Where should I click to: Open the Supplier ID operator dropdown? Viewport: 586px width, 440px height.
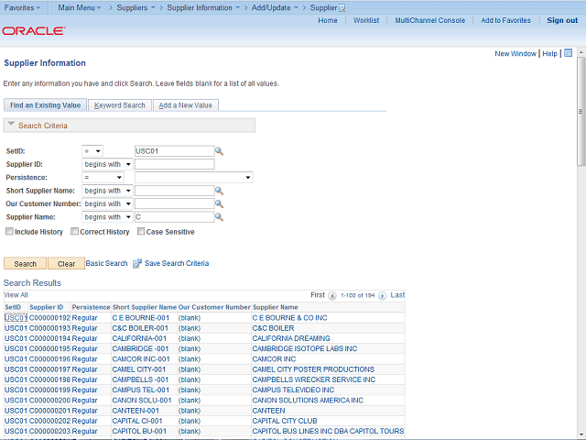[107, 164]
